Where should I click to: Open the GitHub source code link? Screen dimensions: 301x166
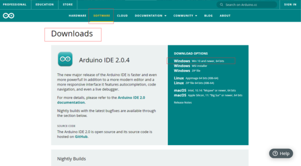pyautogui.click(x=81, y=136)
